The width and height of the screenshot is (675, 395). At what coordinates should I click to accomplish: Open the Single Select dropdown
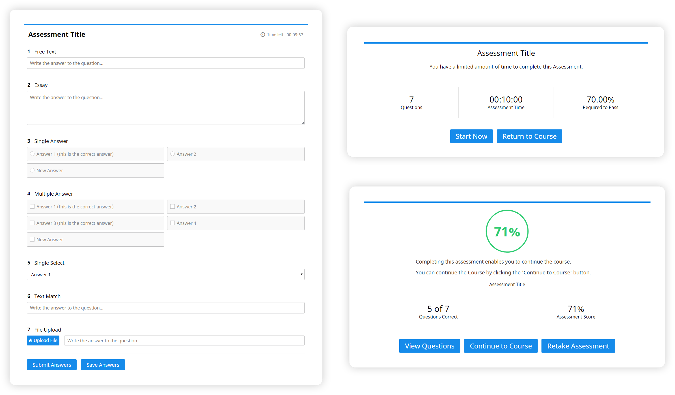point(165,274)
